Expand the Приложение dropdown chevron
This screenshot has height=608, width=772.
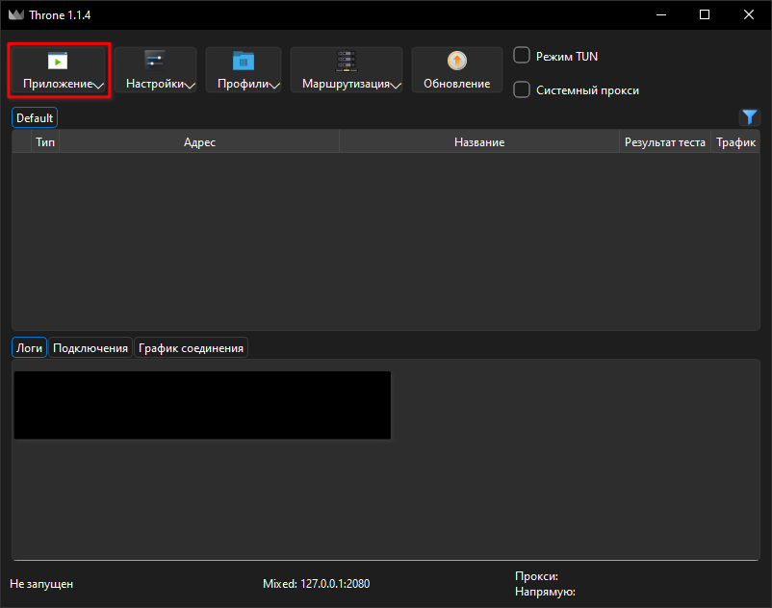tap(98, 86)
